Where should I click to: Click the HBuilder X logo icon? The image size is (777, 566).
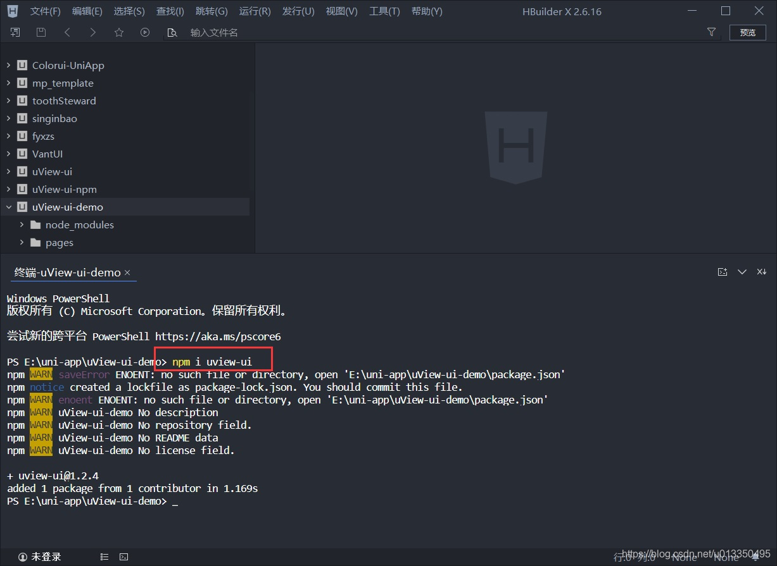(x=12, y=11)
